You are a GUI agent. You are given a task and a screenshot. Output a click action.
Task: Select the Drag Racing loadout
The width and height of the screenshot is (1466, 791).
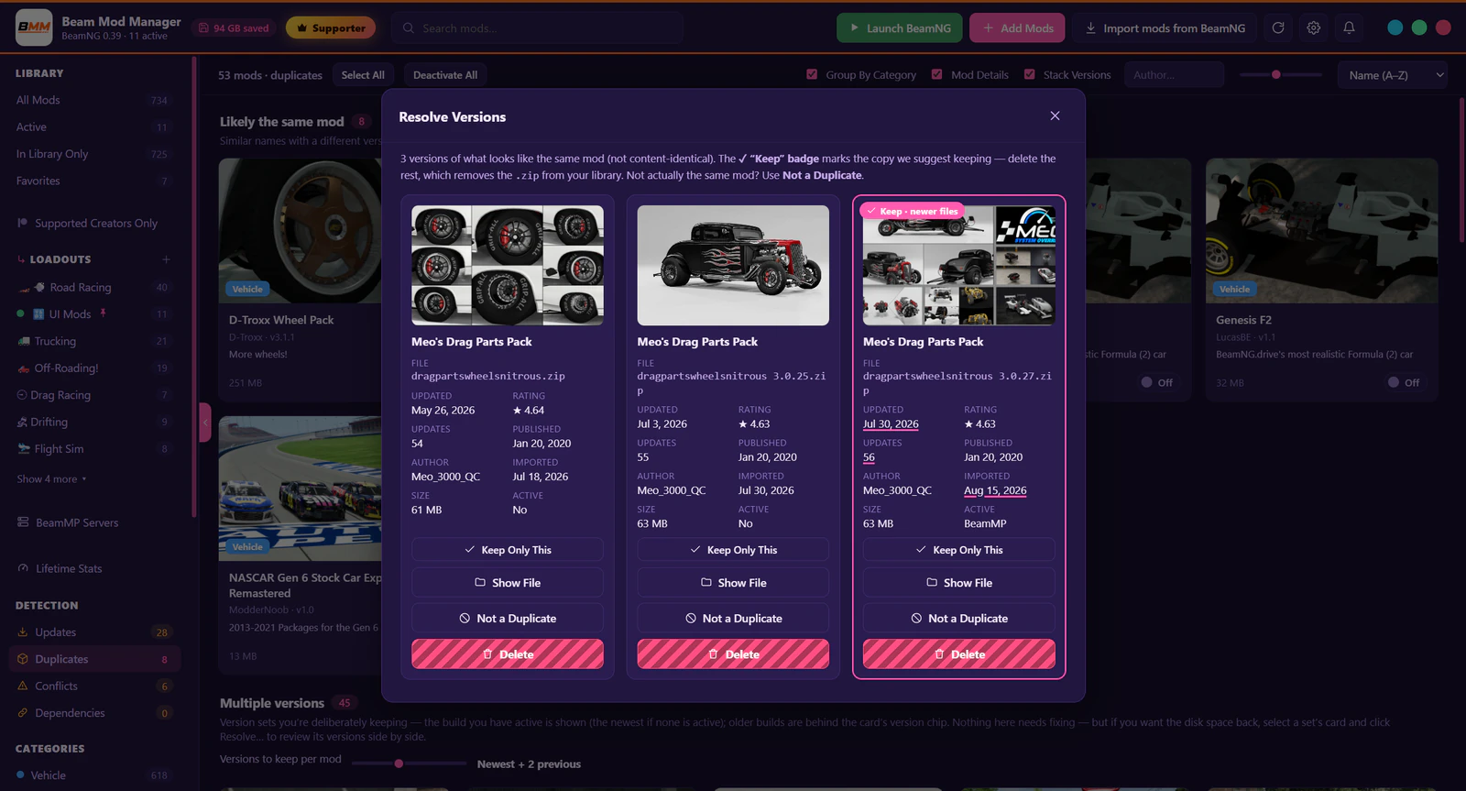[94, 395]
